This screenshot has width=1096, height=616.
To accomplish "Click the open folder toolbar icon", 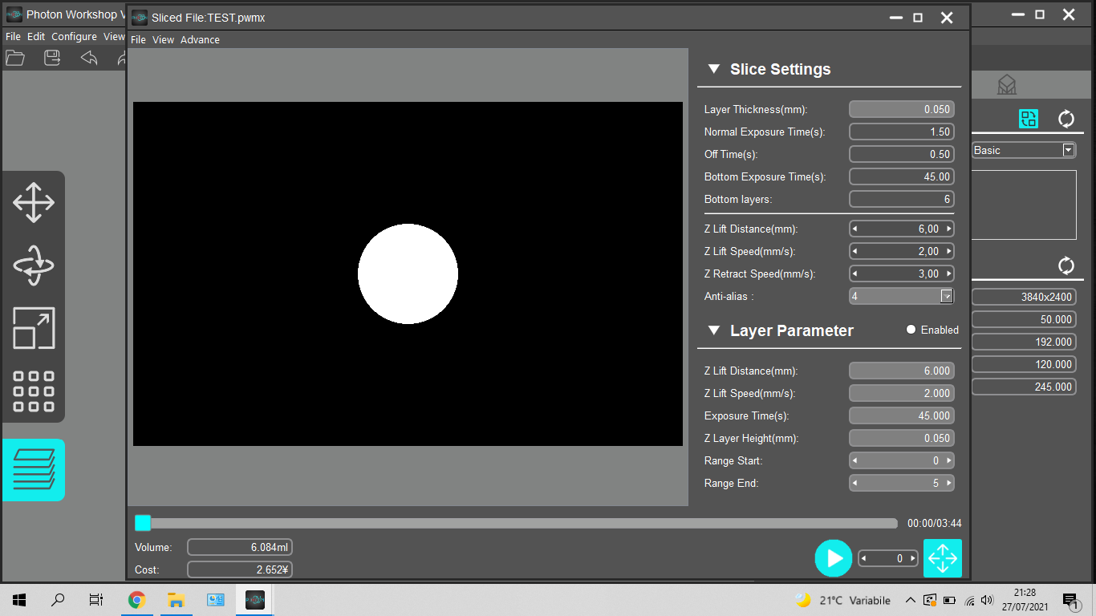I will (15, 58).
